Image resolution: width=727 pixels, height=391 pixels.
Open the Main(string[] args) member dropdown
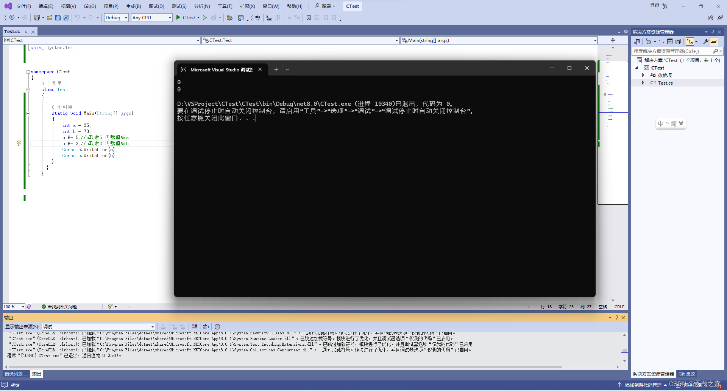pyautogui.click(x=499, y=40)
